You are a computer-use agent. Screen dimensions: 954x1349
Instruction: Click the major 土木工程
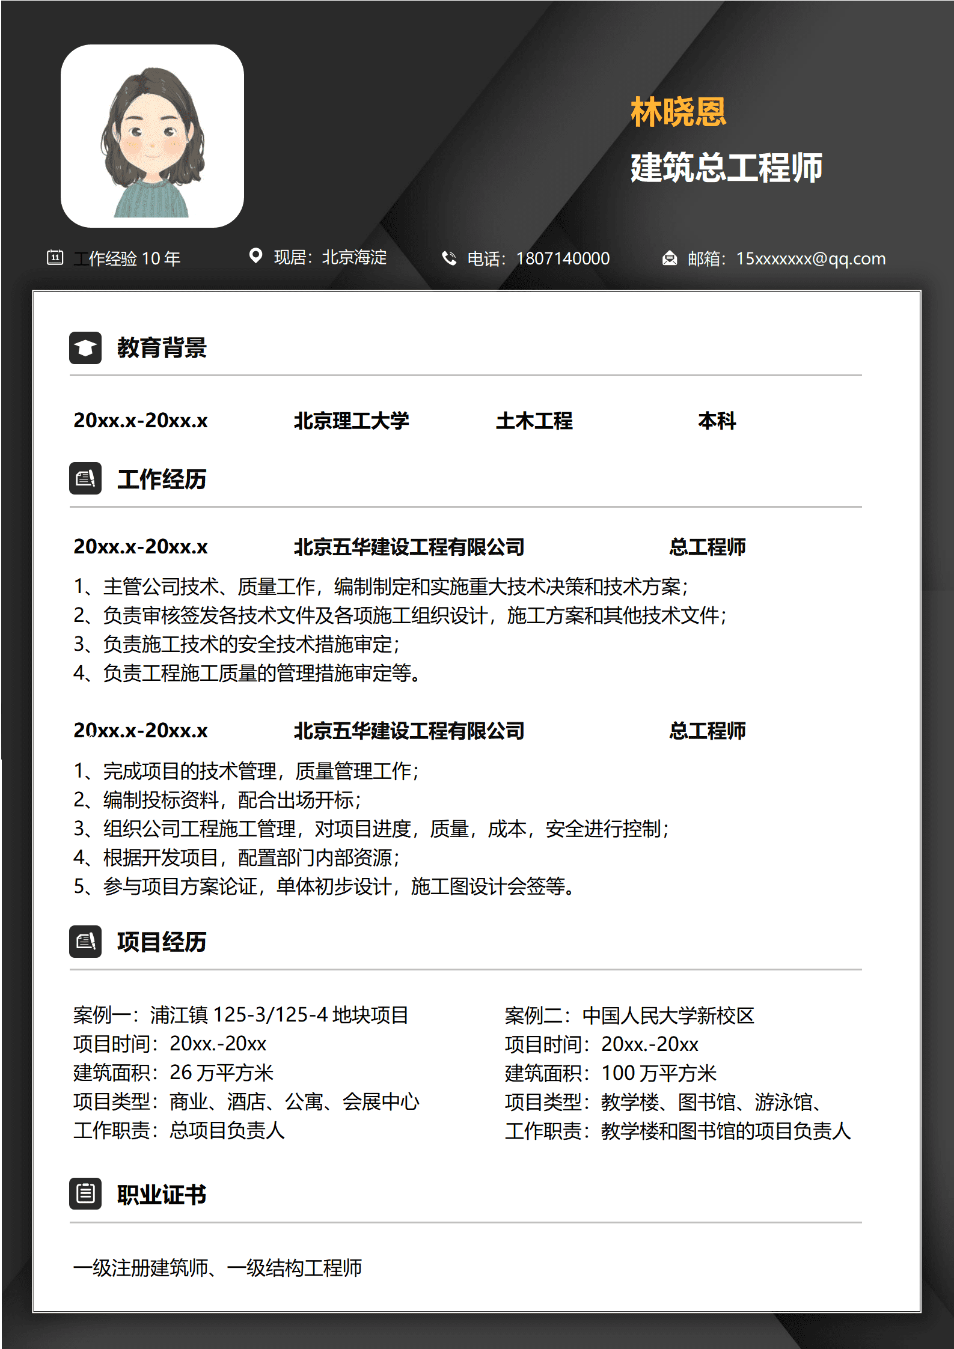coord(534,421)
